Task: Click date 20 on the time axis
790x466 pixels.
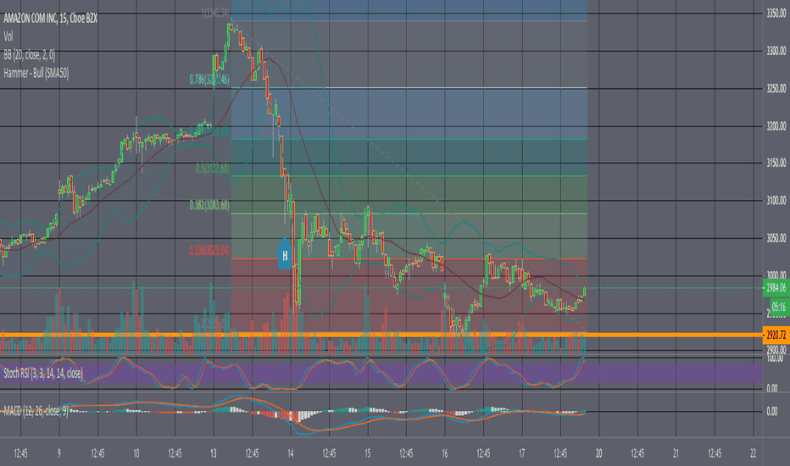Action: (x=599, y=454)
